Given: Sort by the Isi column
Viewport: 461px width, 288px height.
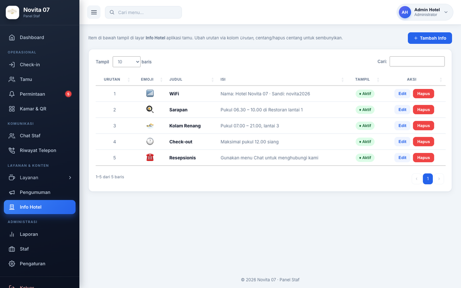Looking at the screenshot, I should click(x=281, y=79).
